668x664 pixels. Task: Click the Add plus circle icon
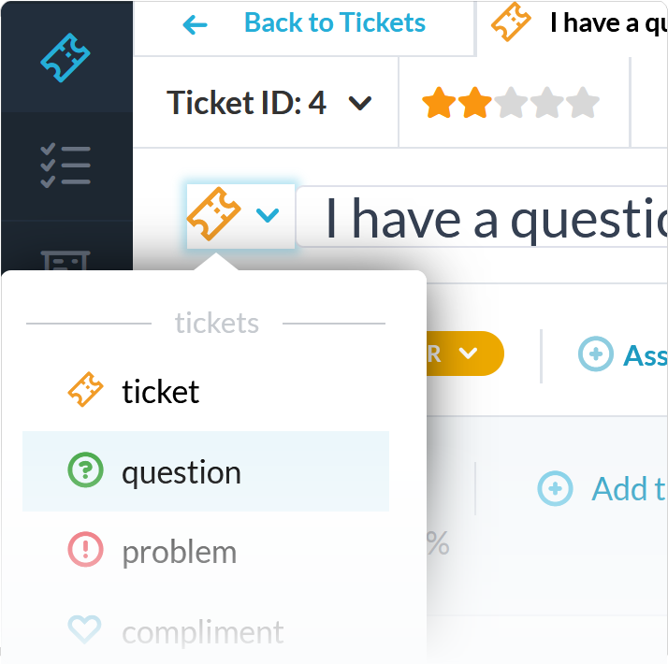(555, 488)
